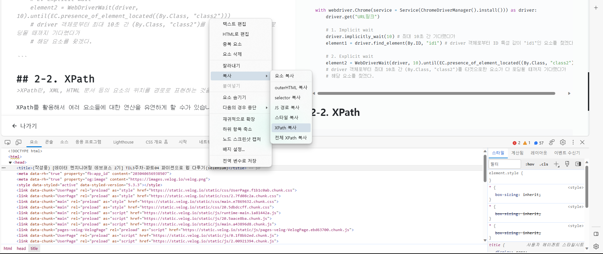The width and height of the screenshot is (603, 254).
Task: Select 재귀적으로 확장 menu entry
Action: pos(241,119)
